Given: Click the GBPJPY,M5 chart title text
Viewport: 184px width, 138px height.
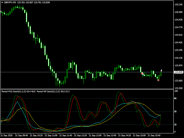Looking at the screenshot, I should (10, 2).
